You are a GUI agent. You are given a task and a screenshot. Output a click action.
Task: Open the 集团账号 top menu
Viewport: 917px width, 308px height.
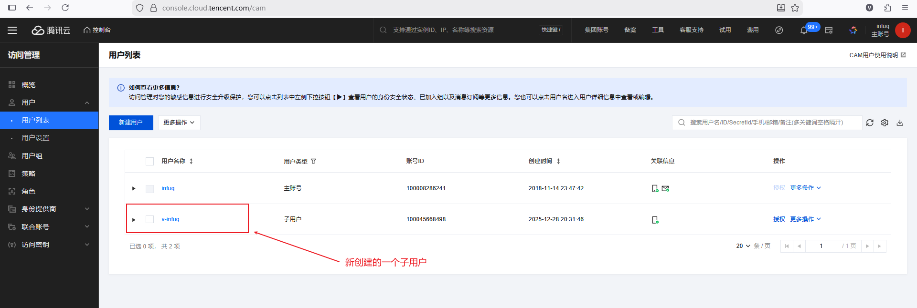(x=597, y=30)
